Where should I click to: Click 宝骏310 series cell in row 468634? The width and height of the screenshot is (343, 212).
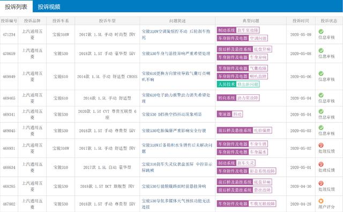(61, 168)
